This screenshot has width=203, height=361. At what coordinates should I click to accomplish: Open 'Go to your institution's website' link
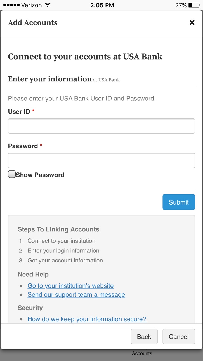coord(70,286)
